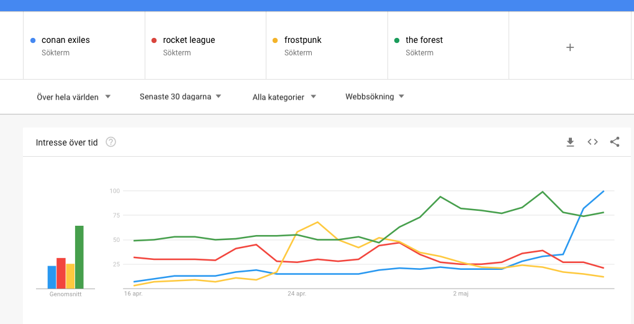Click the 50 y-axis value
The image size is (634, 324).
[117, 240]
